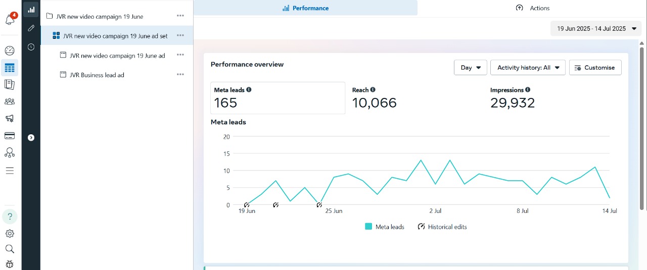This screenshot has height=270, width=647.
Task: Open Campaigns table view icon in sidebar
Action: tap(10, 67)
